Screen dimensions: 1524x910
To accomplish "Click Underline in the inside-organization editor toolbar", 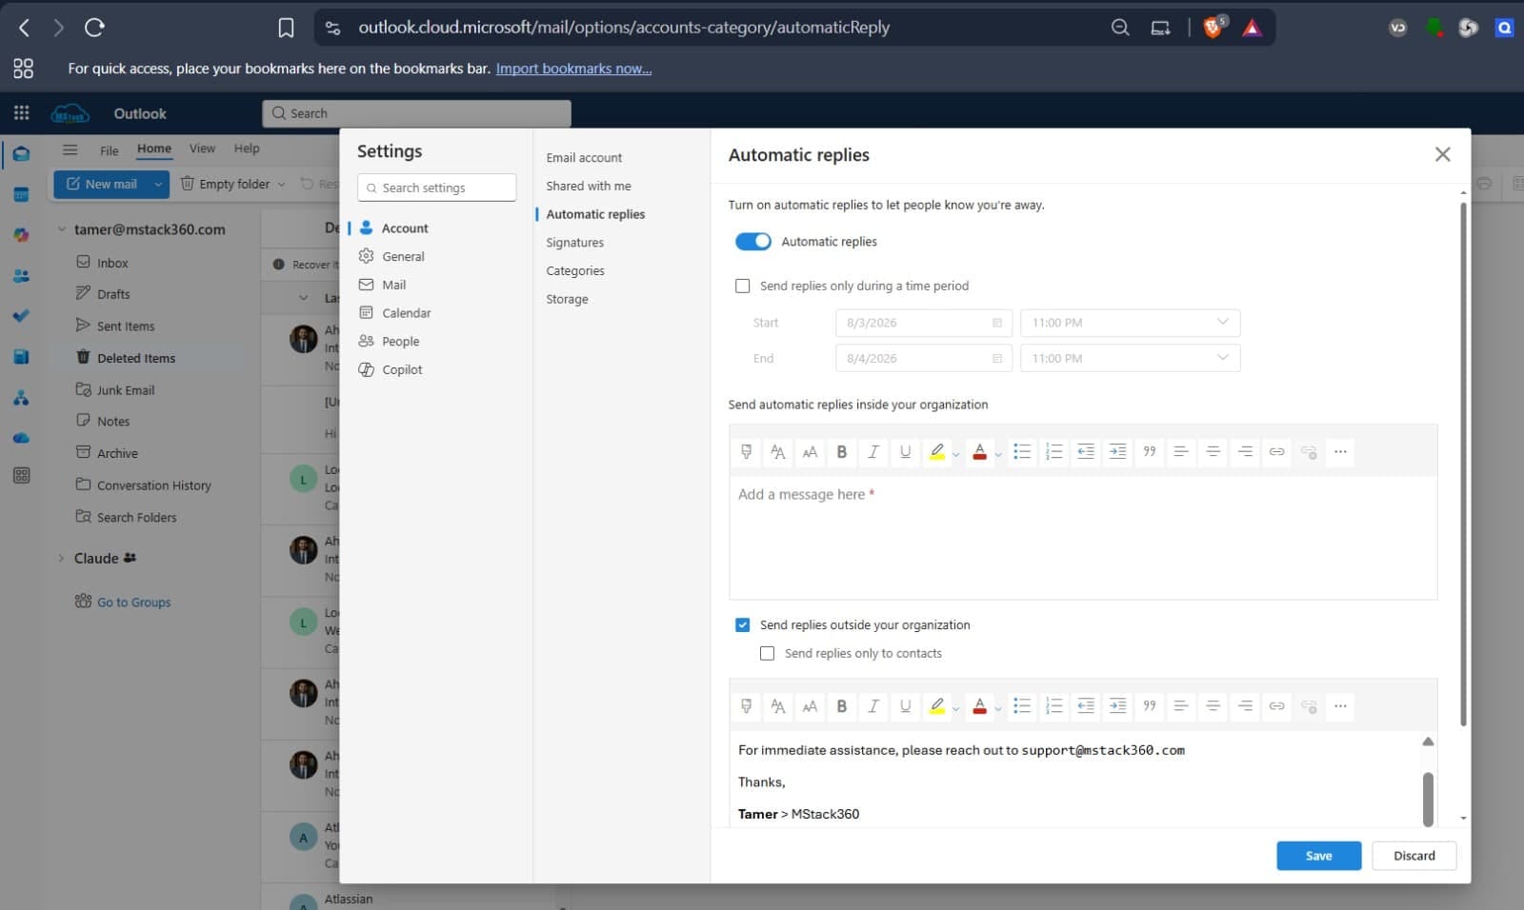I will (x=905, y=452).
